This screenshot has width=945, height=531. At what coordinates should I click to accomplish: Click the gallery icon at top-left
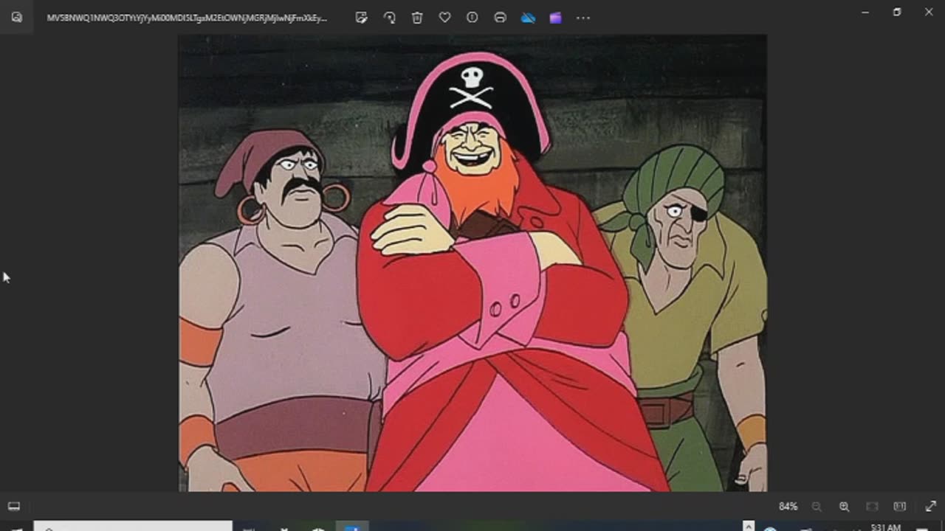tap(16, 18)
